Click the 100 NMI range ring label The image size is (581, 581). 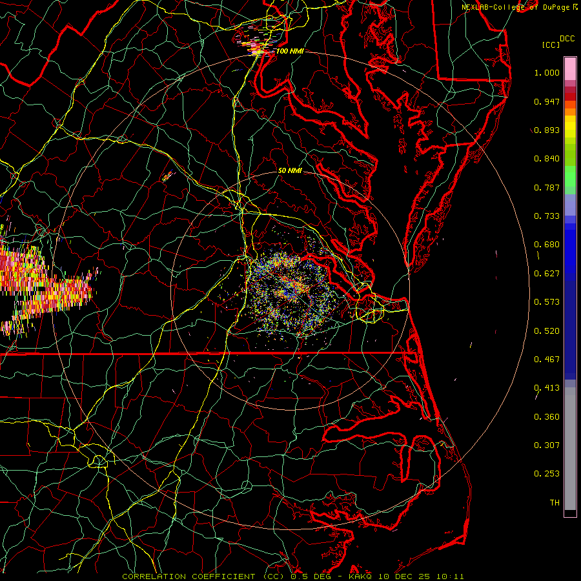coord(290,51)
